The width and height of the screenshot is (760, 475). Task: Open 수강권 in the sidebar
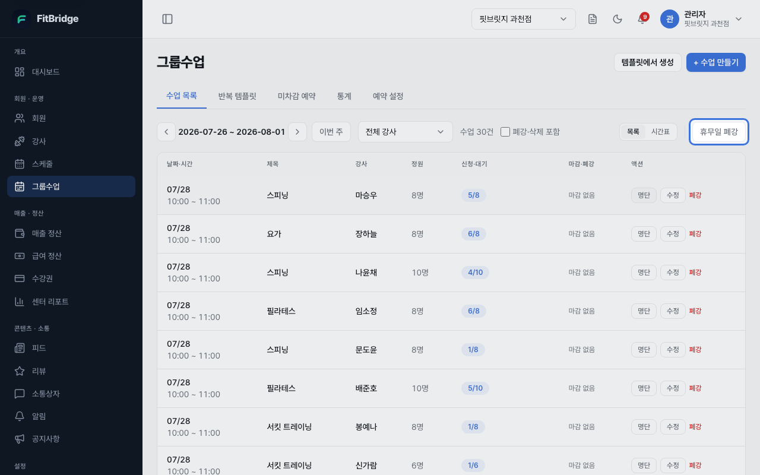pyautogui.click(x=71, y=278)
